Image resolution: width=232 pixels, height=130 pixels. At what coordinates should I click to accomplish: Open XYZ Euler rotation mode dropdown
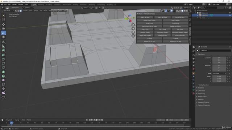click(x=219, y=73)
